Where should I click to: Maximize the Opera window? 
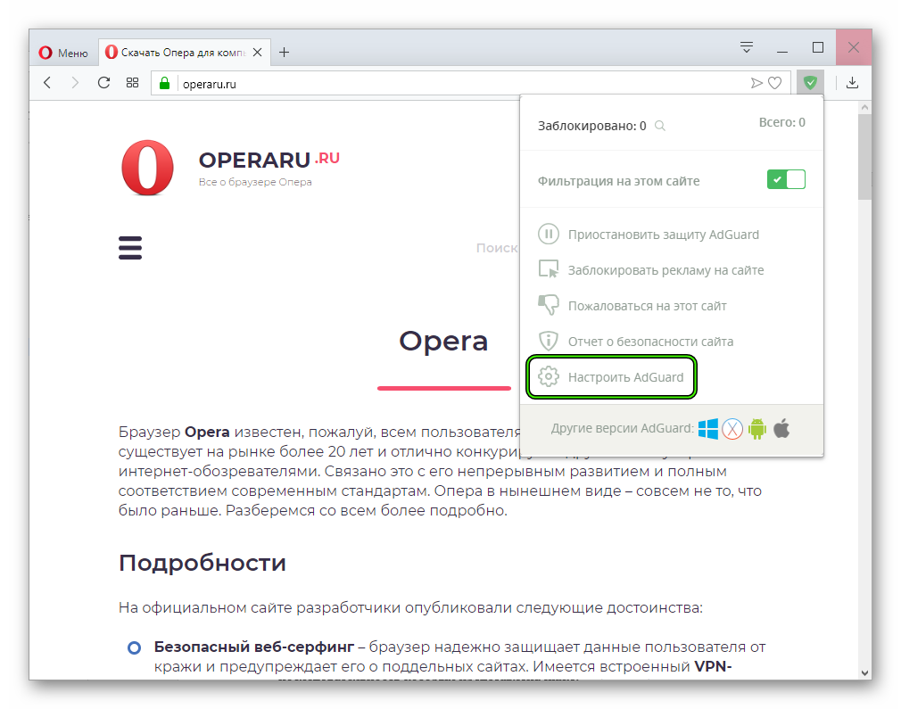coord(818,47)
